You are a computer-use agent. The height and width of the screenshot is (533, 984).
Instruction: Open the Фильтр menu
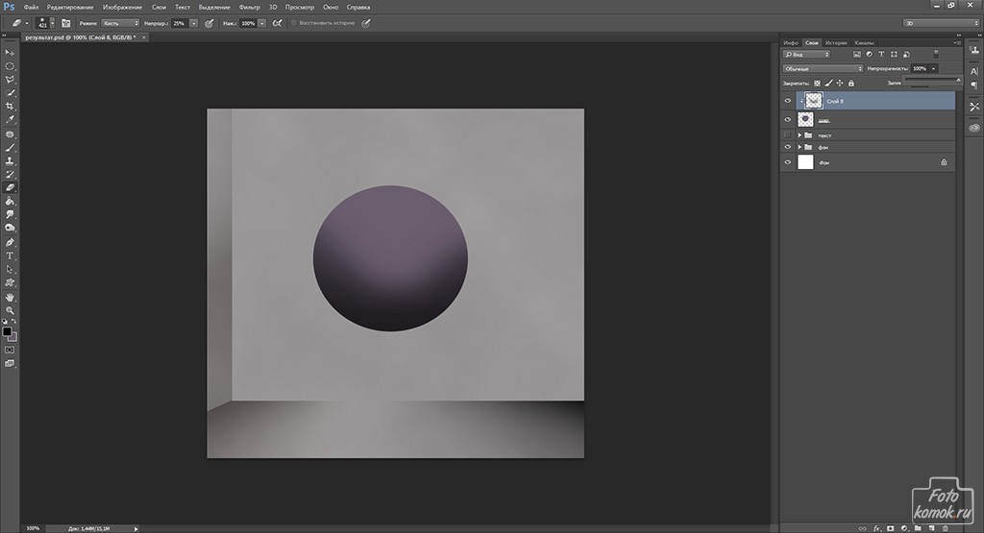click(249, 7)
